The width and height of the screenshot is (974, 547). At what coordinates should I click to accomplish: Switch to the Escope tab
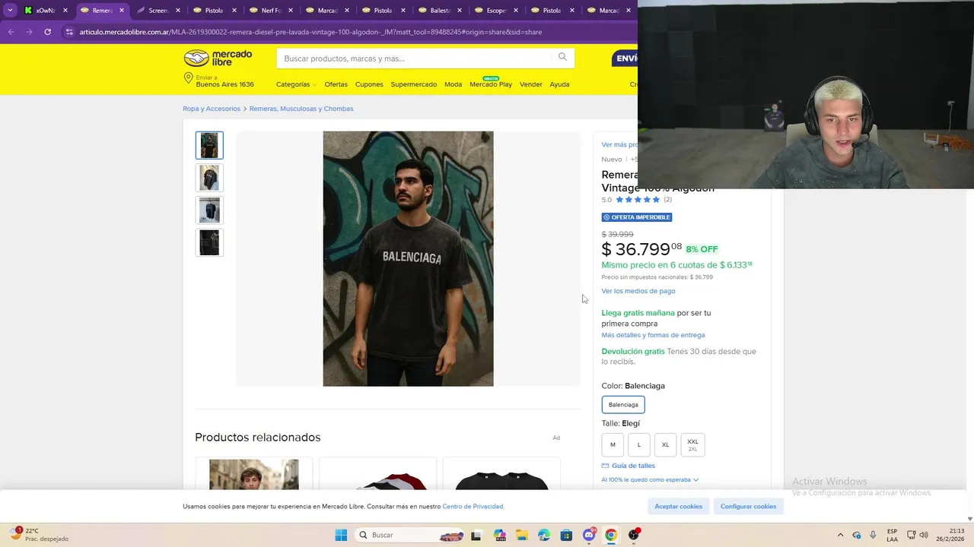point(495,11)
